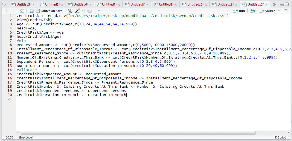Click the Show in new window icon
This screenshot has height=141, width=292.
pyautogui.click(x=22, y=11)
